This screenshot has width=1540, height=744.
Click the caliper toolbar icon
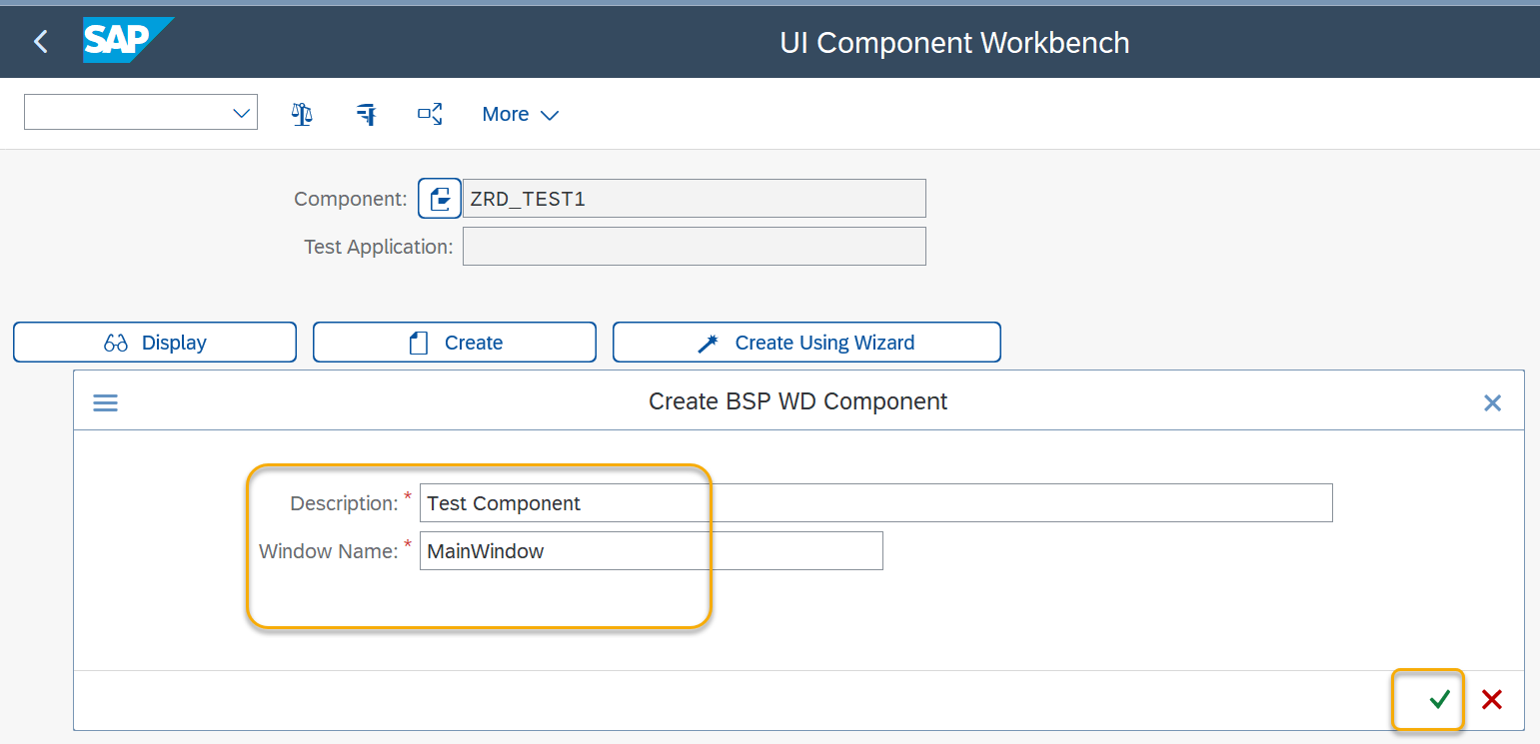pos(366,113)
